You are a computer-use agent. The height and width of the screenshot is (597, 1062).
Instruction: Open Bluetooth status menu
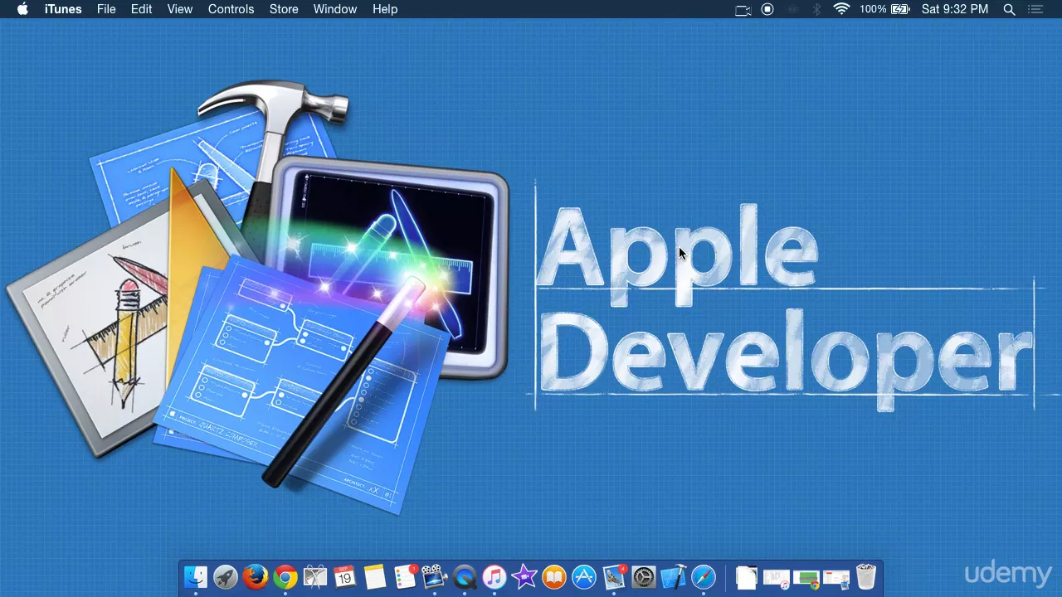click(816, 9)
